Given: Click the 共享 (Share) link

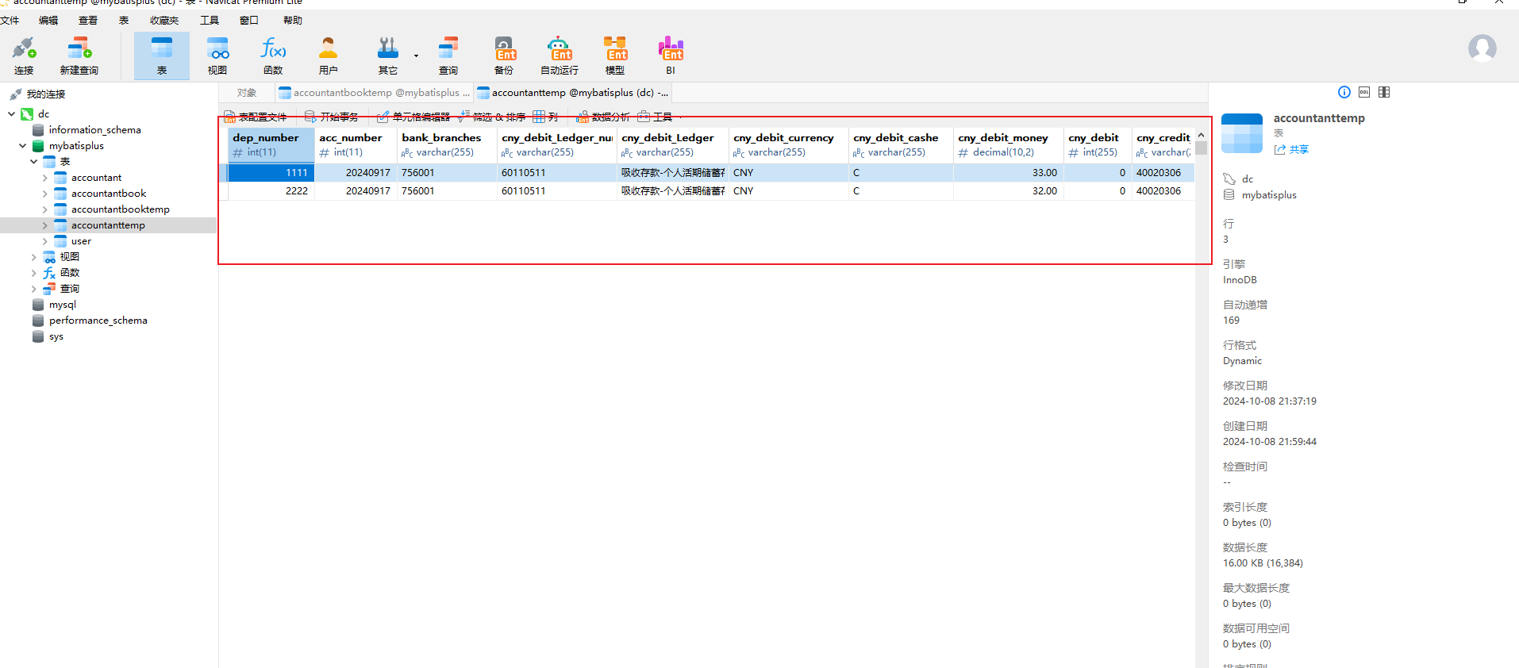Looking at the screenshot, I should click(1291, 149).
